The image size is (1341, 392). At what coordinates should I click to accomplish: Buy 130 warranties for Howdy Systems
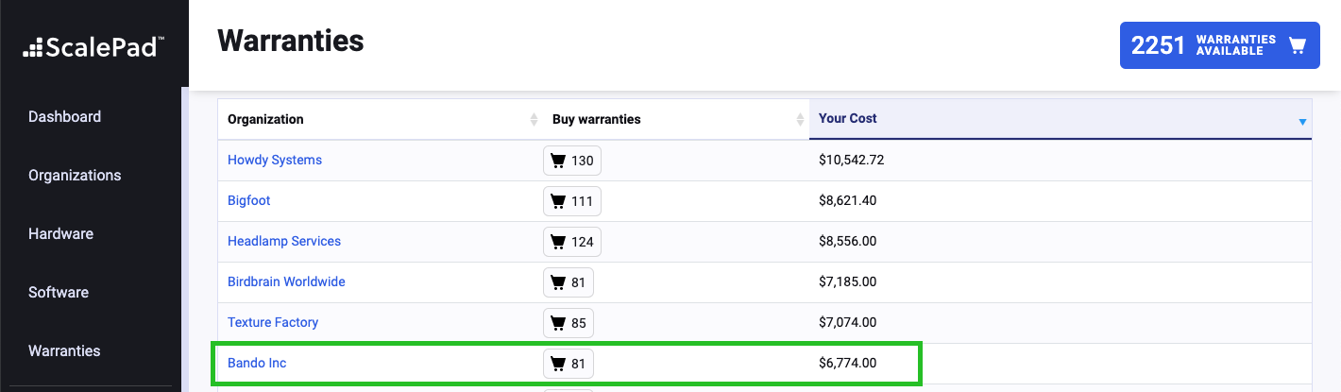pyautogui.click(x=572, y=161)
